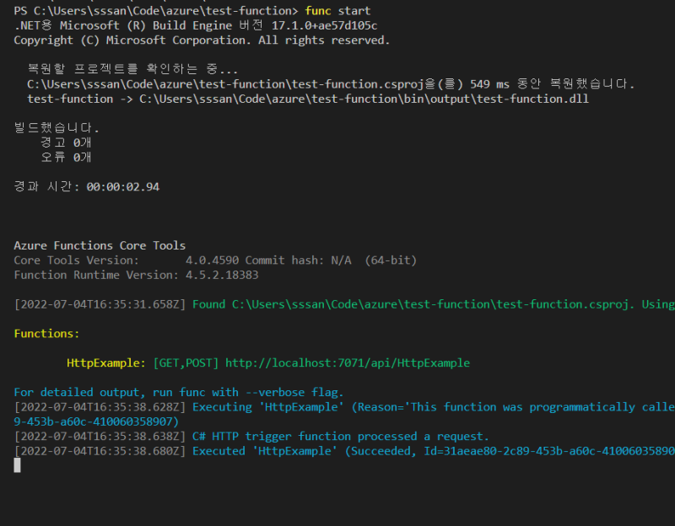Click the elapsed time 00:00:02.94 value
This screenshot has height=526, width=675.
[122, 186]
